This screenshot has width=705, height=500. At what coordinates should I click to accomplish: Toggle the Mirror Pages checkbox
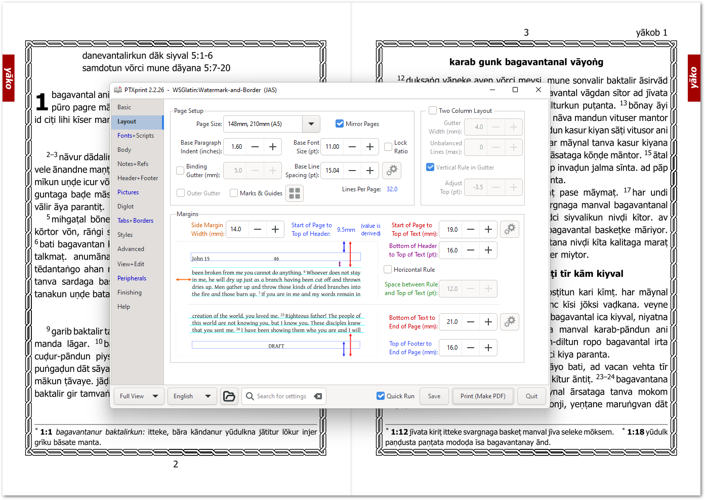coord(339,123)
